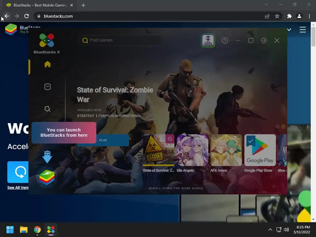Click the Idle Angels caption text
The image size is (316, 237).
185,170
